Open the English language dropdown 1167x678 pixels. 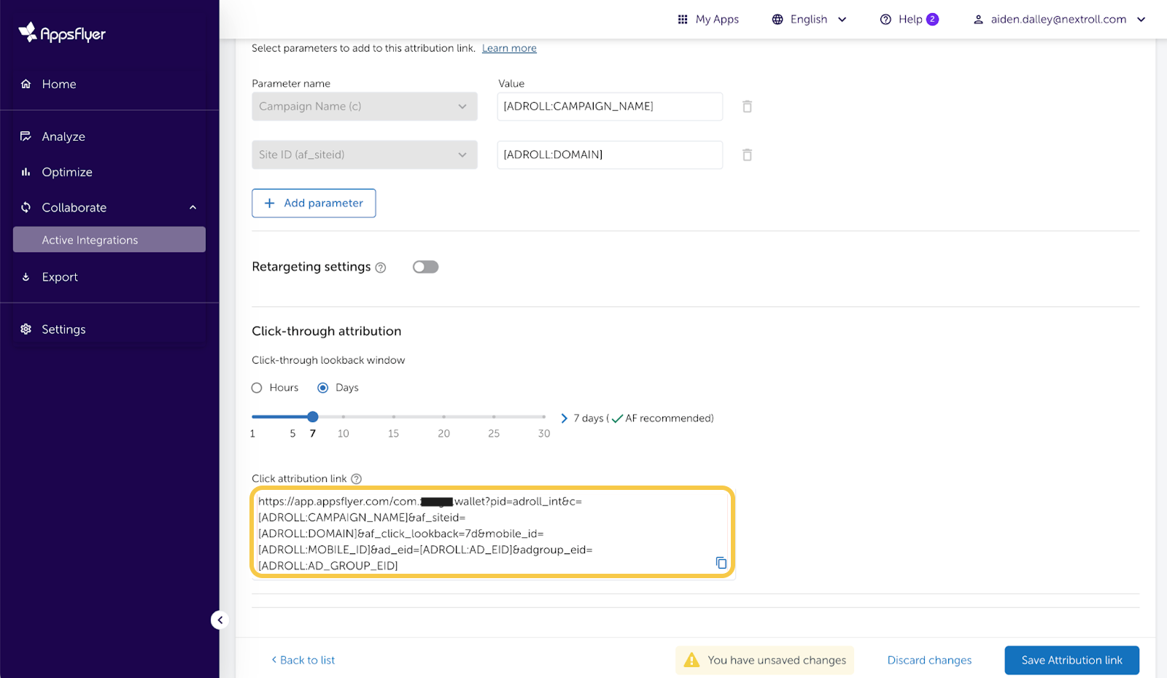point(809,20)
